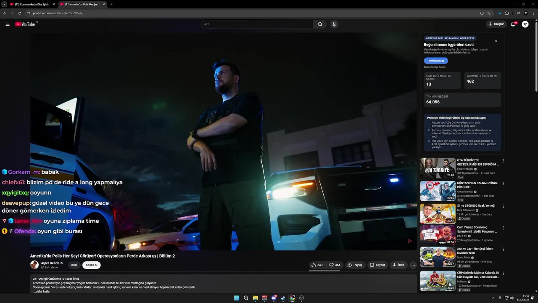The width and height of the screenshot is (538, 303).
Task: Open Steam from taskbar
Action: point(283,298)
